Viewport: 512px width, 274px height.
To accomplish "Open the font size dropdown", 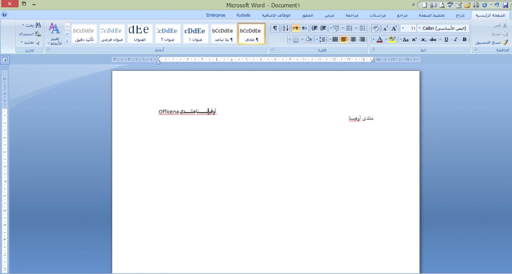I will point(403,29).
